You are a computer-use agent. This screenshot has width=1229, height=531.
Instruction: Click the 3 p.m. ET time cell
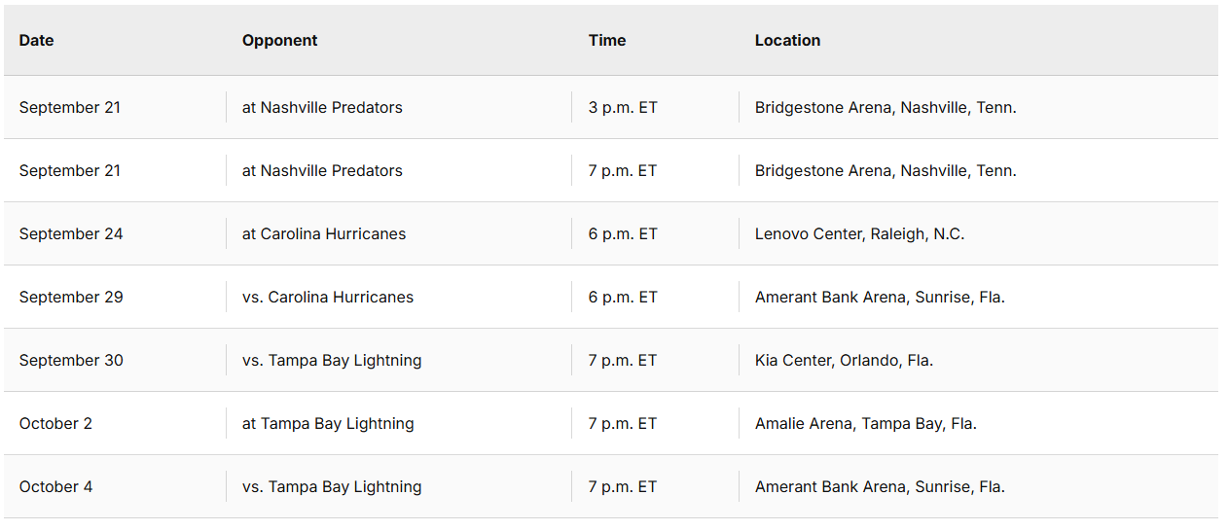pos(623,108)
